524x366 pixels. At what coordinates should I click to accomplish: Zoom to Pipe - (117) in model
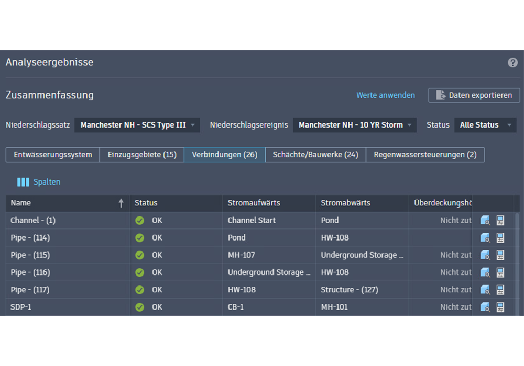coord(485,290)
